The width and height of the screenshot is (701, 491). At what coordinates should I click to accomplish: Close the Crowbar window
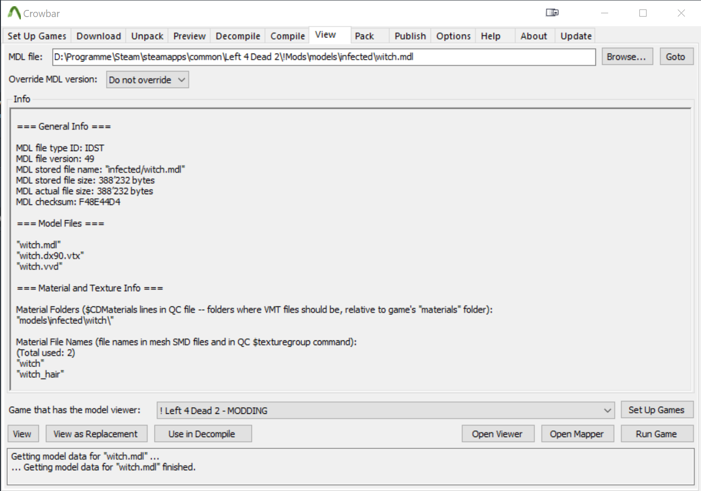pos(681,13)
